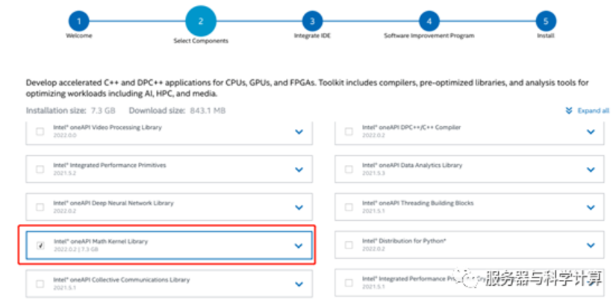Click the Integrate IDE step label
Viewport: 613px width, 300px height.
click(x=313, y=36)
